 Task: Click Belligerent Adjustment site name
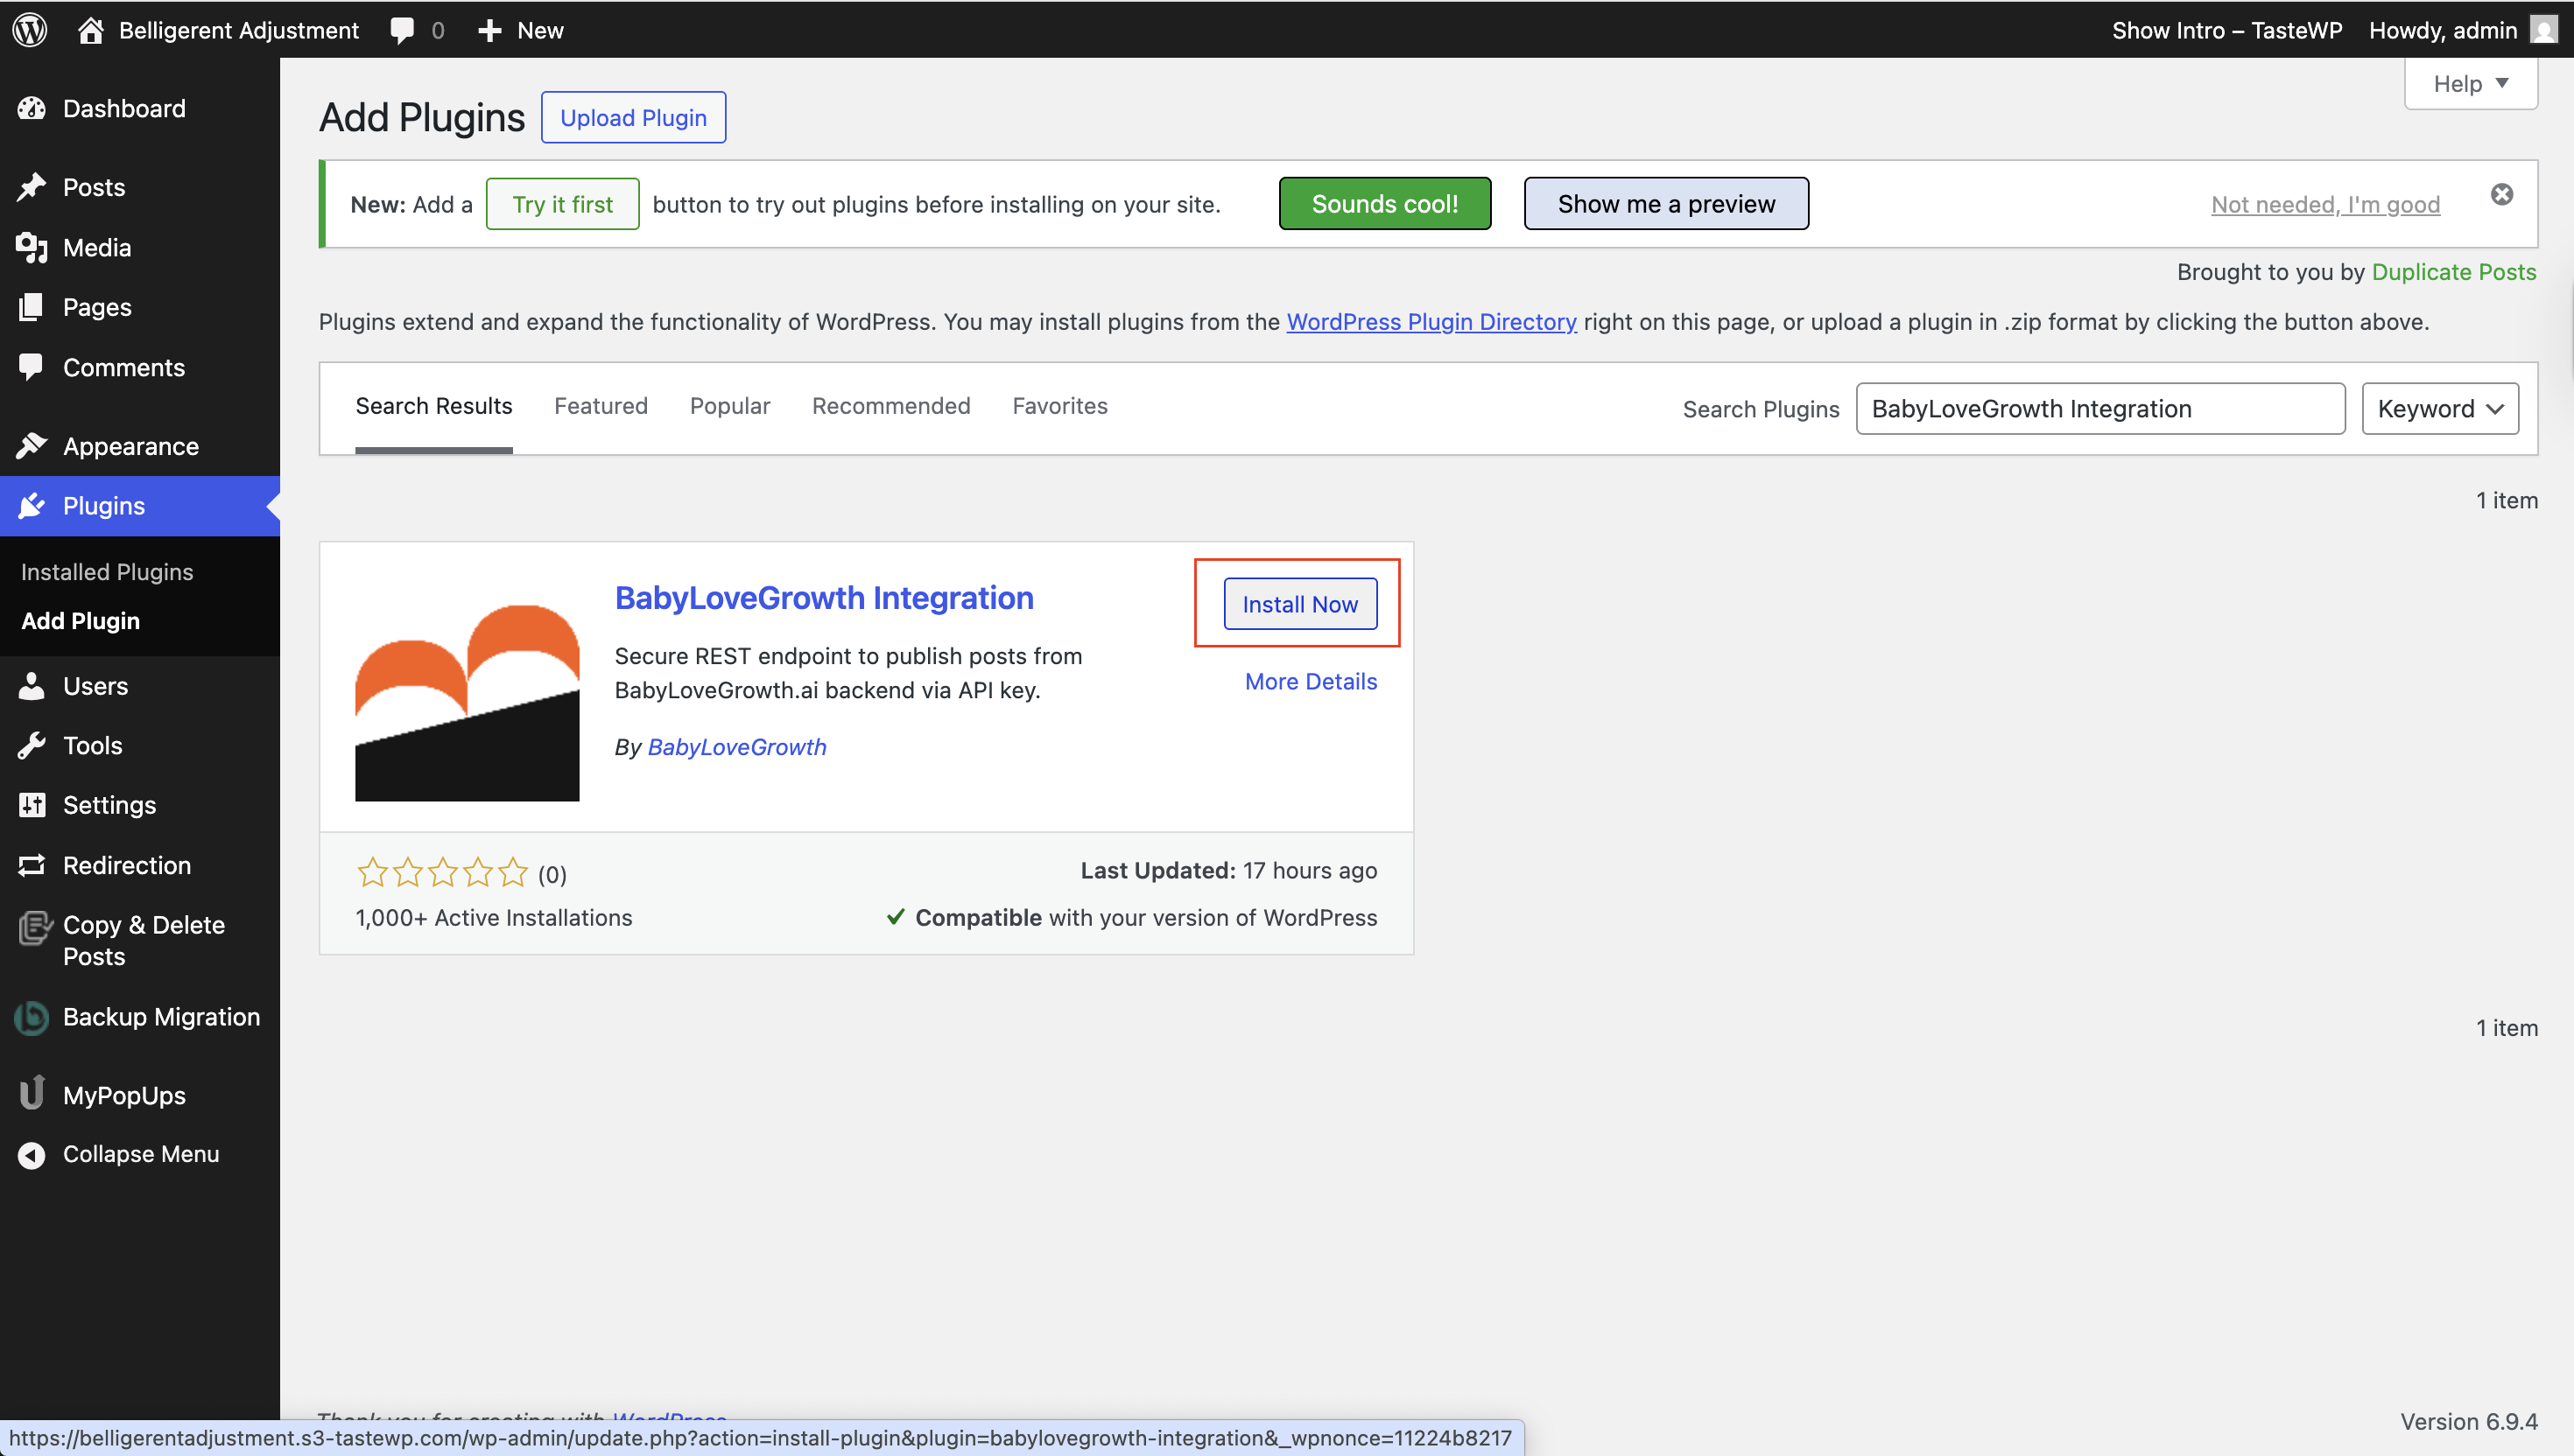(x=238, y=30)
